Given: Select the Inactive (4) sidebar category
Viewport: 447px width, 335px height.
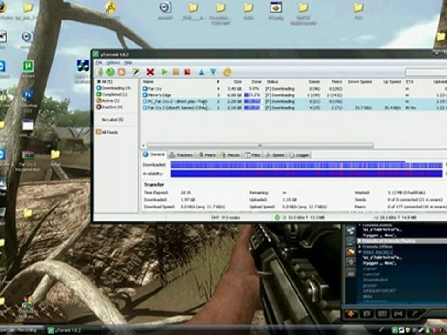Looking at the screenshot, I should (109, 107).
